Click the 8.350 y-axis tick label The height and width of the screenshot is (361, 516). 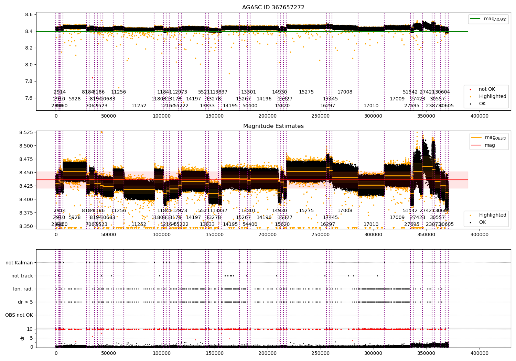coord(26,227)
